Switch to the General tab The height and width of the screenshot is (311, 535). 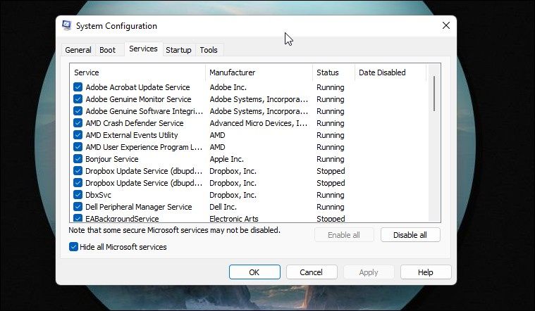coord(78,50)
